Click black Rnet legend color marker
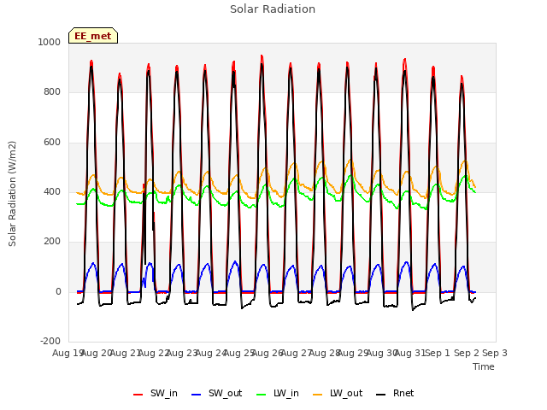 pos(381,395)
